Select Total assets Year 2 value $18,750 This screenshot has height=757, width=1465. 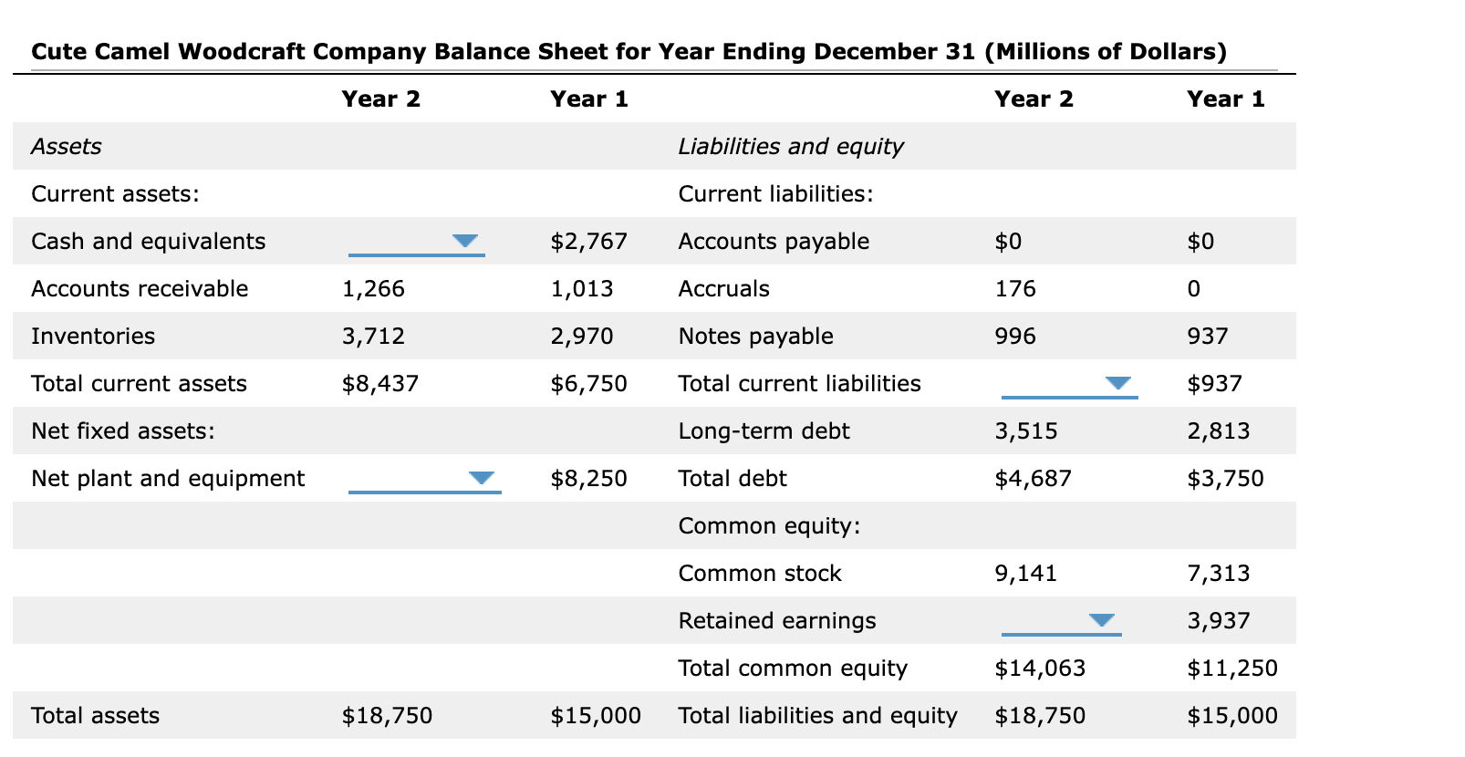(388, 716)
